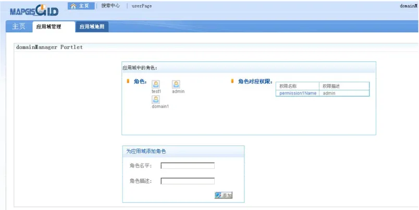Click the domain1 role label
The width and height of the screenshot is (419, 210).
[161, 107]
